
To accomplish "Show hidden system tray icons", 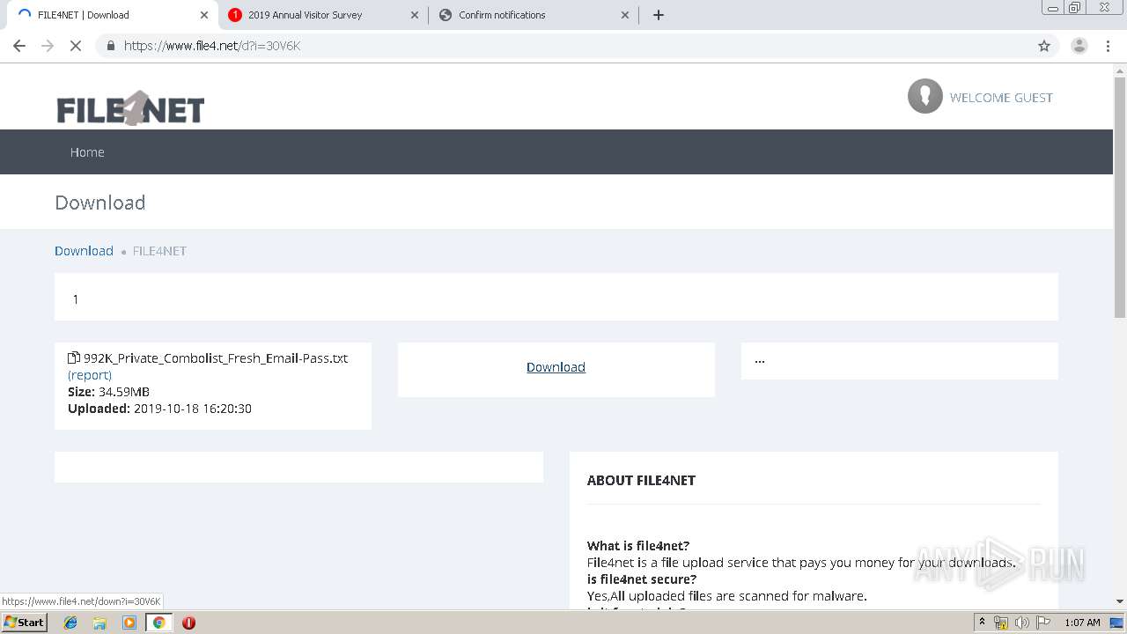I will pyautogui.click(x=983, y=623).
